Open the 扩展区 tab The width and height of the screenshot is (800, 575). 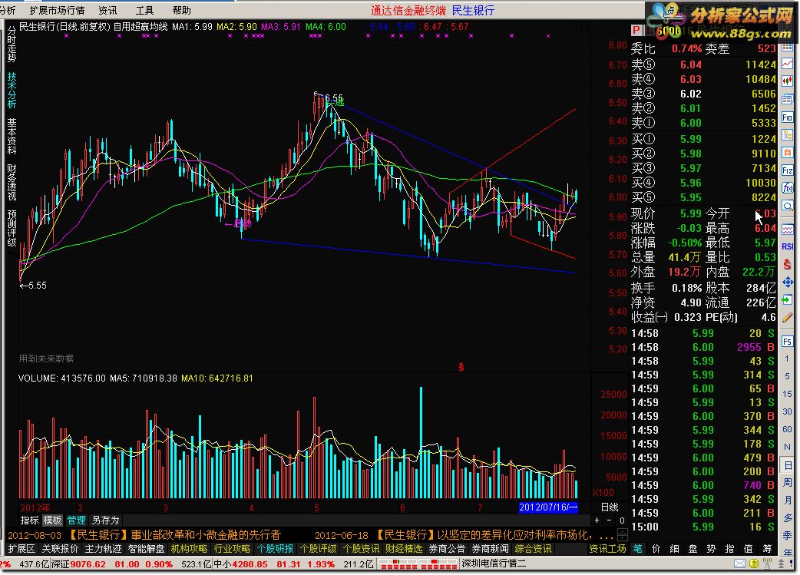point(21,549)
